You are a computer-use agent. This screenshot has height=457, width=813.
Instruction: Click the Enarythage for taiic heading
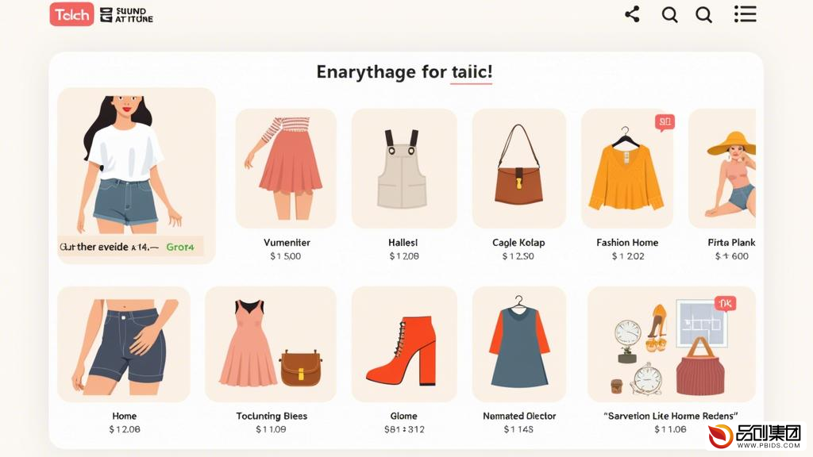(404, 71)
